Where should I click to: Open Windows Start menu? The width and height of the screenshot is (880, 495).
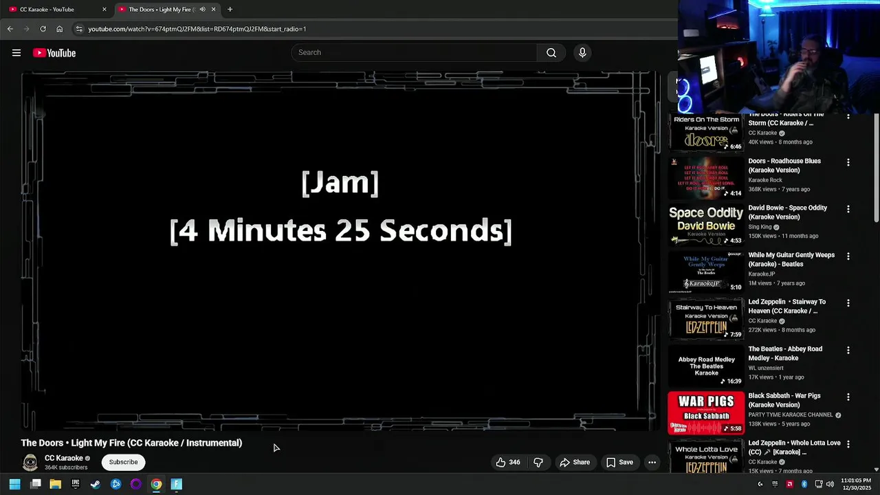click(14, 484)
